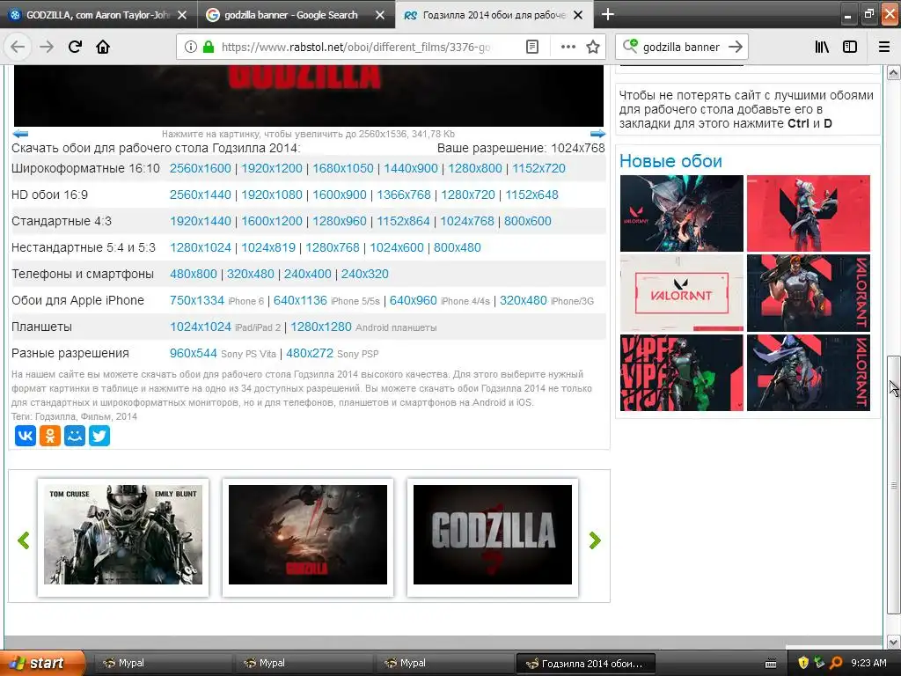Show previous carousel items green arrow
This screenshot has height=676, width=901.
(24, 540)
